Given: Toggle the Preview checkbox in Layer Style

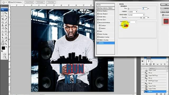Looking at the screenshot, I should [163, 15].
